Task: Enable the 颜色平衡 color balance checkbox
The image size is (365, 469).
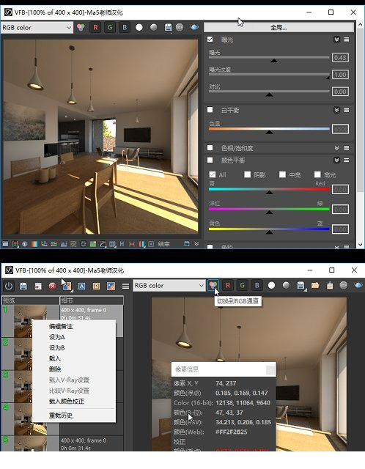Action: tap(210, 160)
